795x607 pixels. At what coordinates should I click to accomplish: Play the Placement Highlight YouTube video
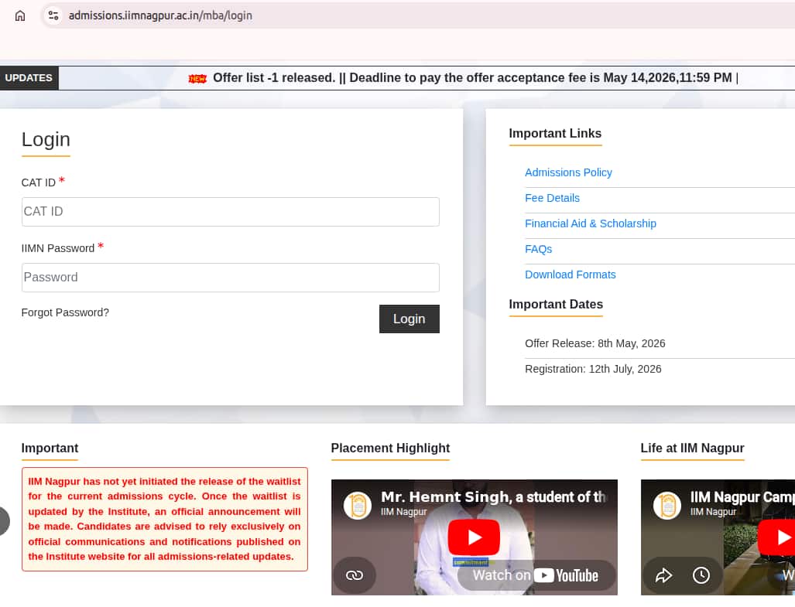474,537
